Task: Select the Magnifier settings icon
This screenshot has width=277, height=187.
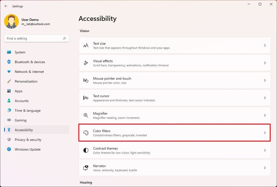Action: click(85, 115)
